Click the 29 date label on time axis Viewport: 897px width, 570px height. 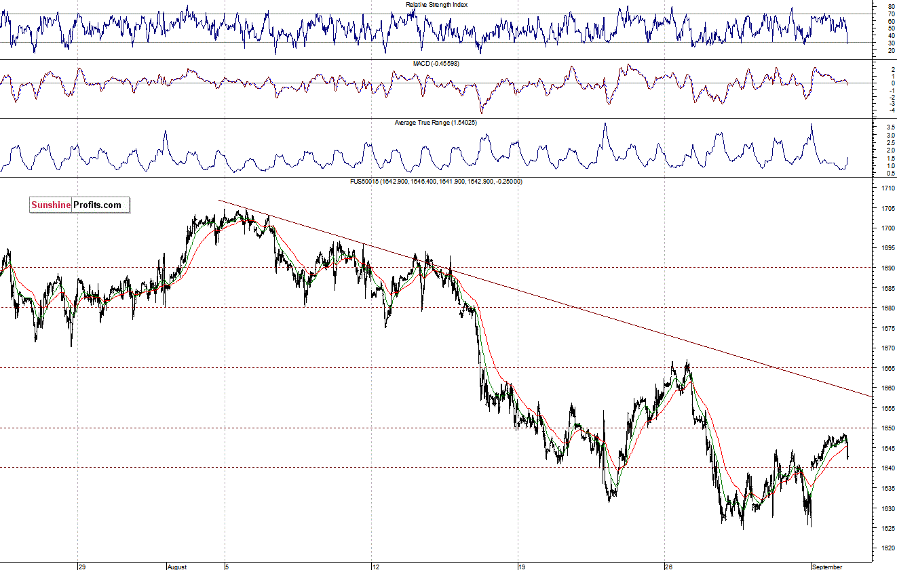click(81, 567)
